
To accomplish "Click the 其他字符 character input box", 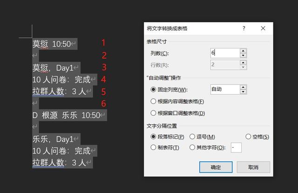I will pyautogui.click(x=236, y=148).
